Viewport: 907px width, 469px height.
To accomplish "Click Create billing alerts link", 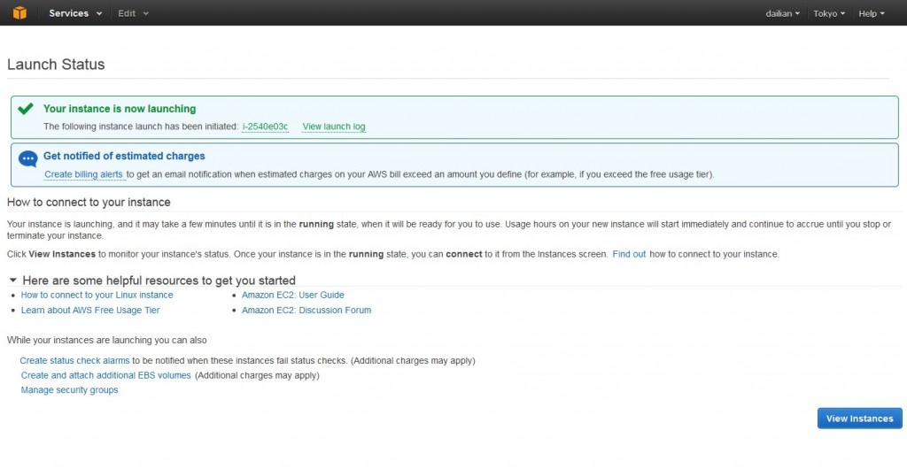I will pyautogui.click(x=83, y=174).
